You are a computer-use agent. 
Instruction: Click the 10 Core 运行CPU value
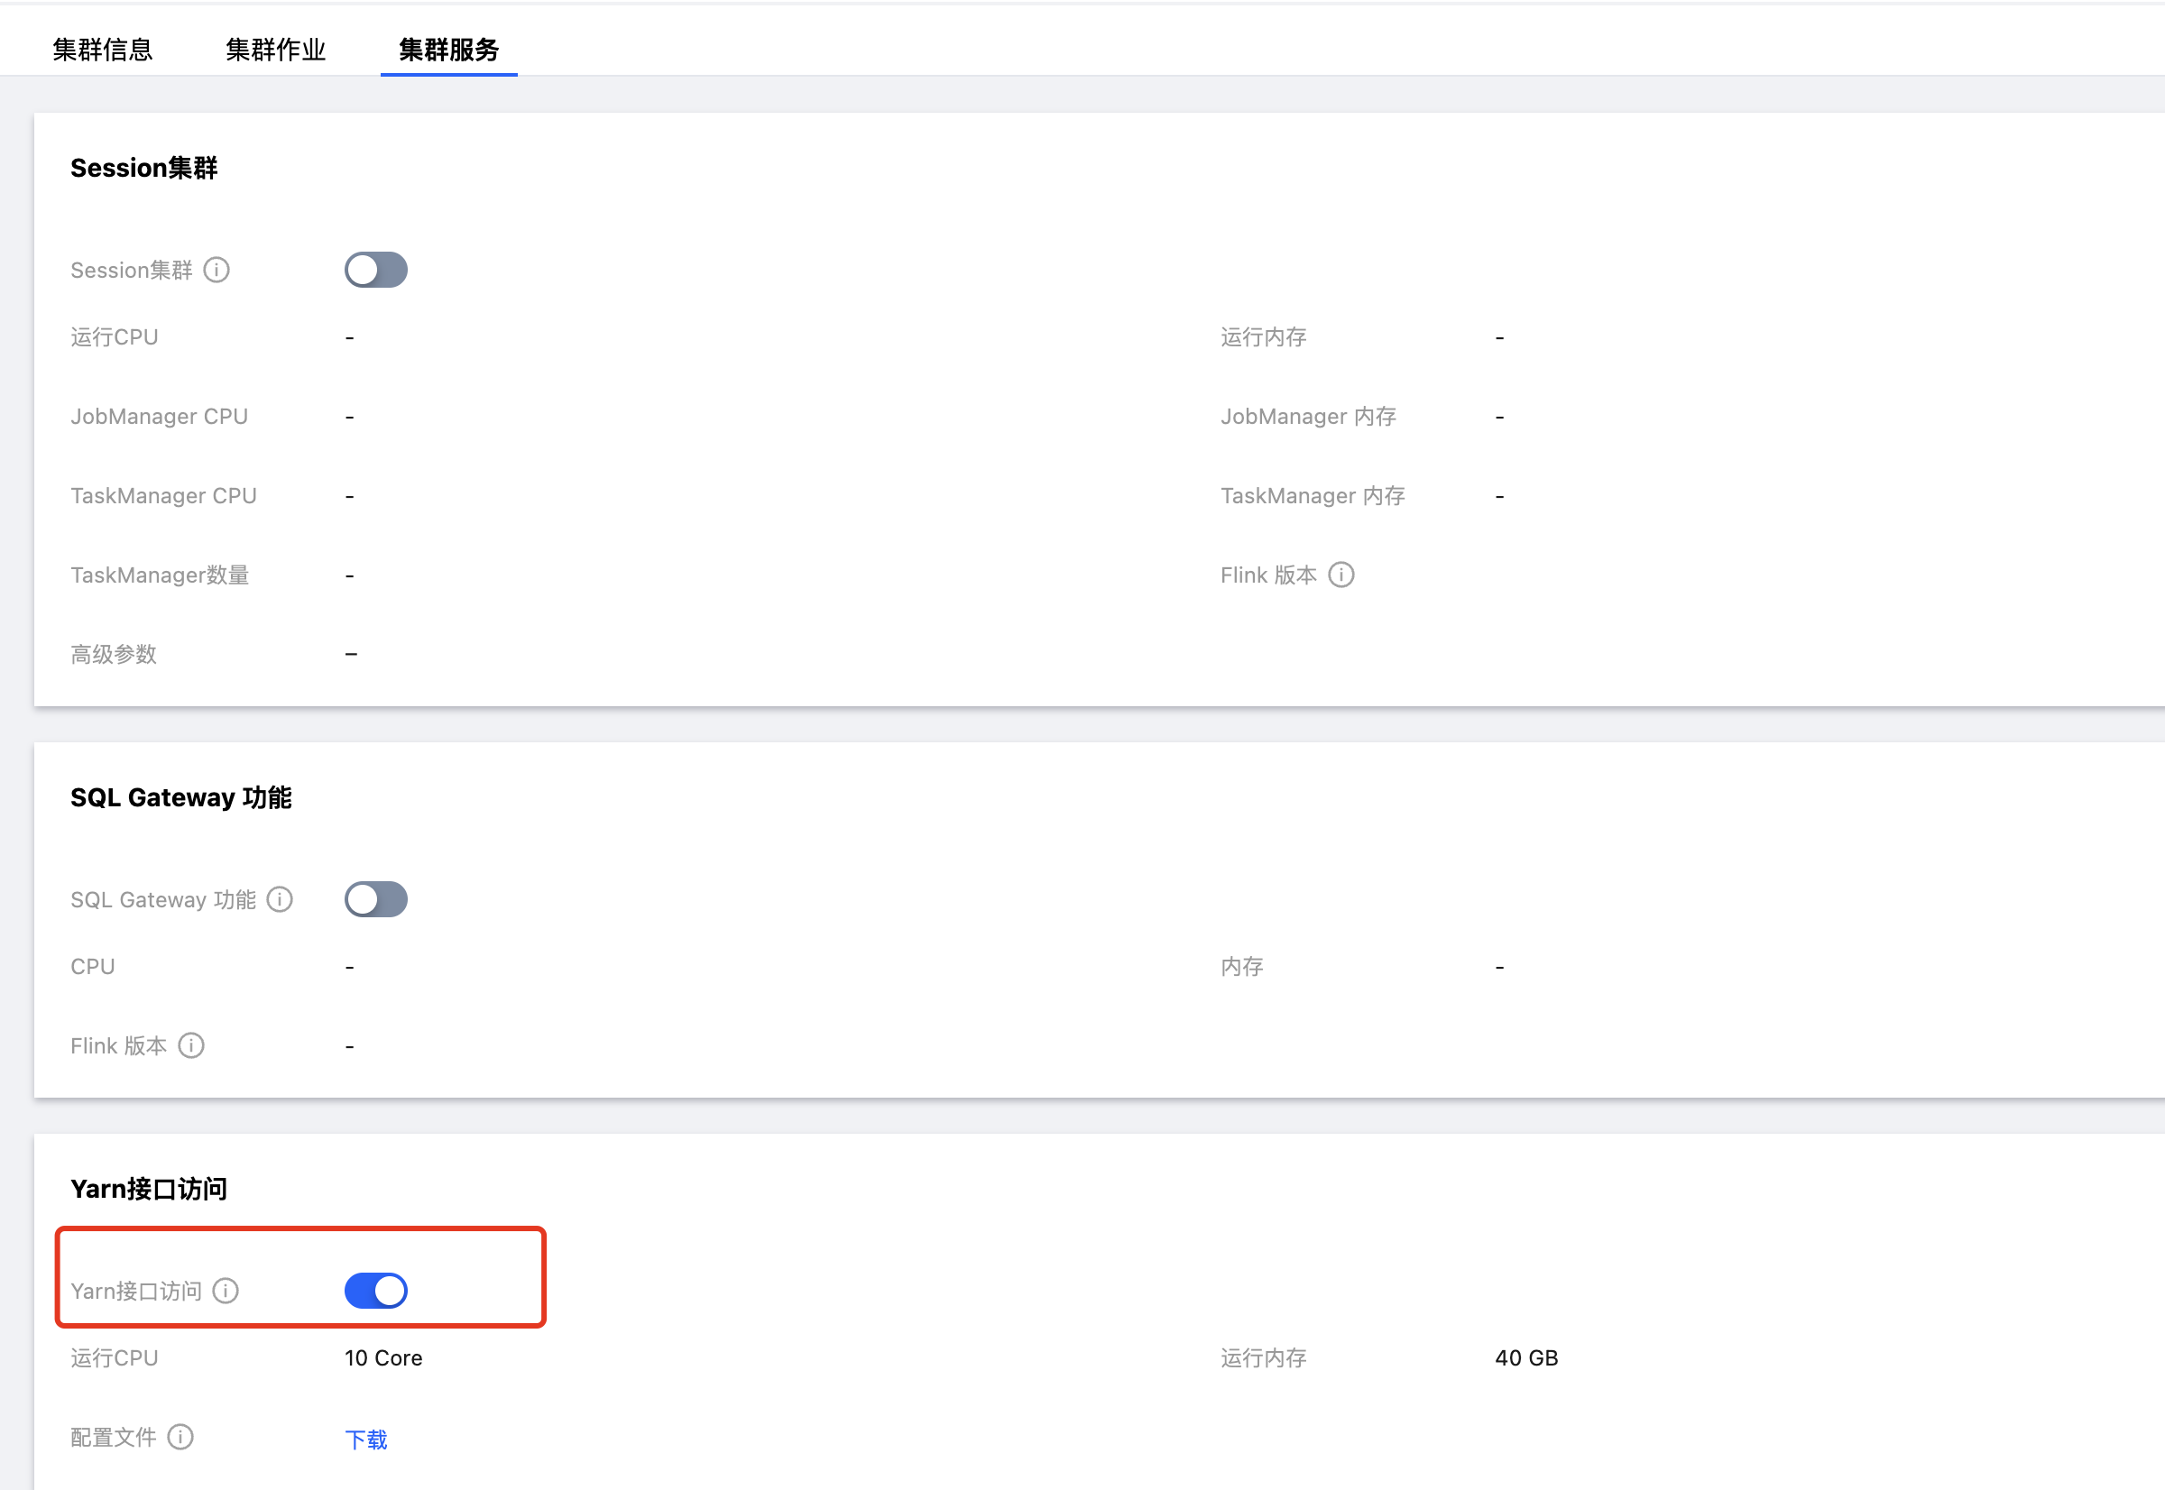383,1357
